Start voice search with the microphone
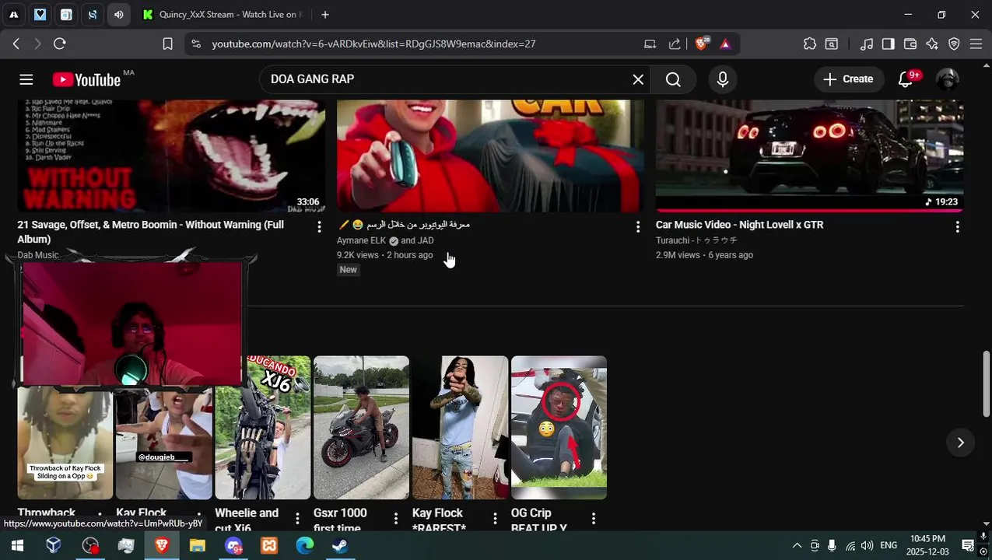The height and width of the screenshot is (560, 992). coord(723,79)
